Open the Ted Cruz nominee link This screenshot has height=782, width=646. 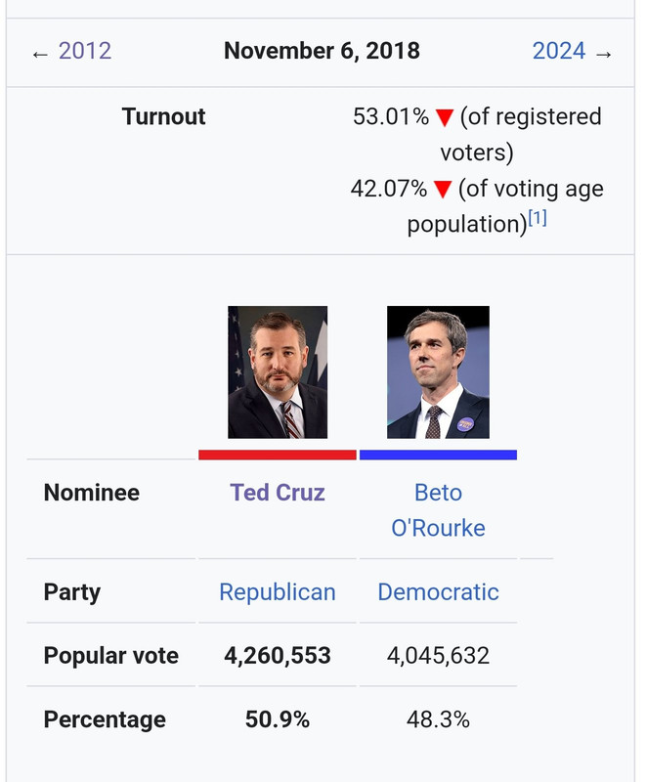point(278,493)
